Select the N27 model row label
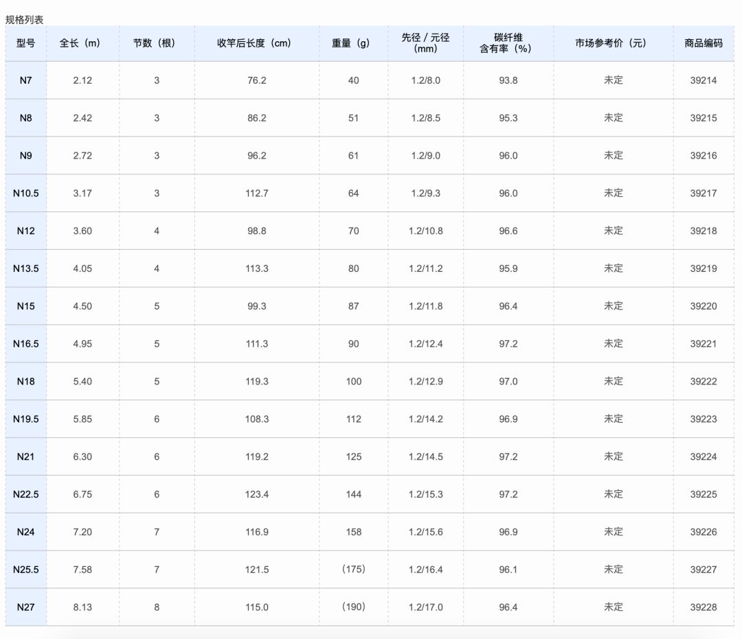 pyautogui.click(x=25, y=607)
